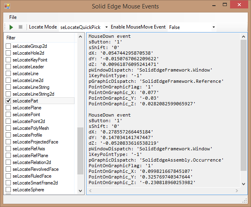This screenshot has height=207, width=251.
Task: Click the application icon in title bar
Action: click(7, 6)
